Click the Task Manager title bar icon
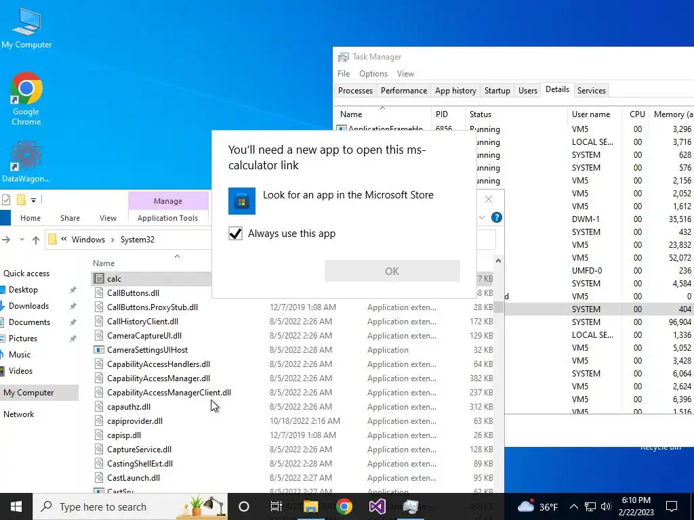 343,57
